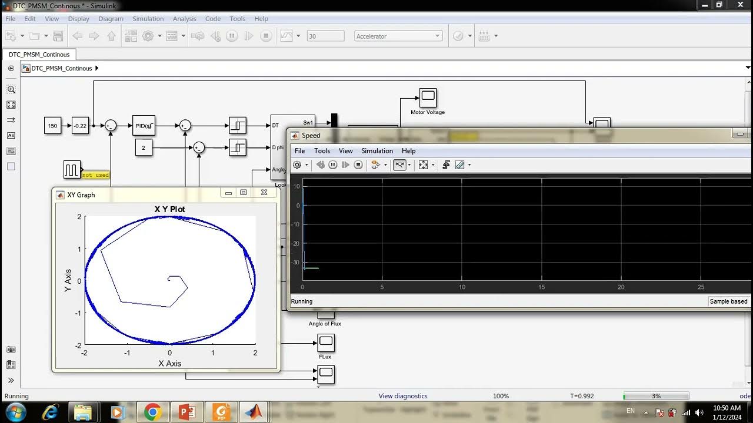Click the simulation progress bar showing 3%
This screenshot has height=423, width=753.
[x=656, y=396]
